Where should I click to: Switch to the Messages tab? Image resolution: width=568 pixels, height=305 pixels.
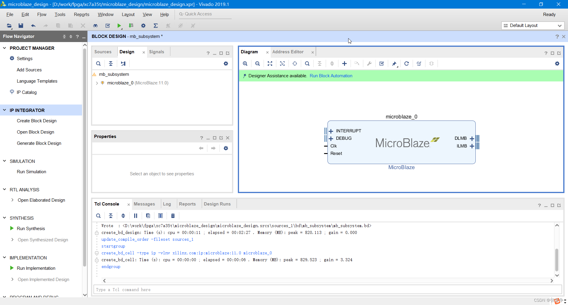tap(144, 204)
